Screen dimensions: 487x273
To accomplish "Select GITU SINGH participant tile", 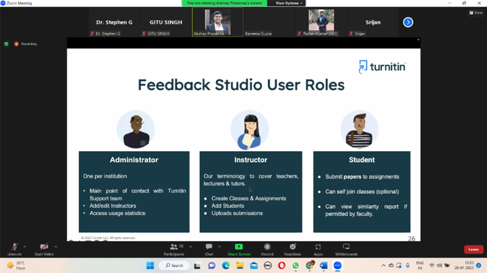I will 166,22.
